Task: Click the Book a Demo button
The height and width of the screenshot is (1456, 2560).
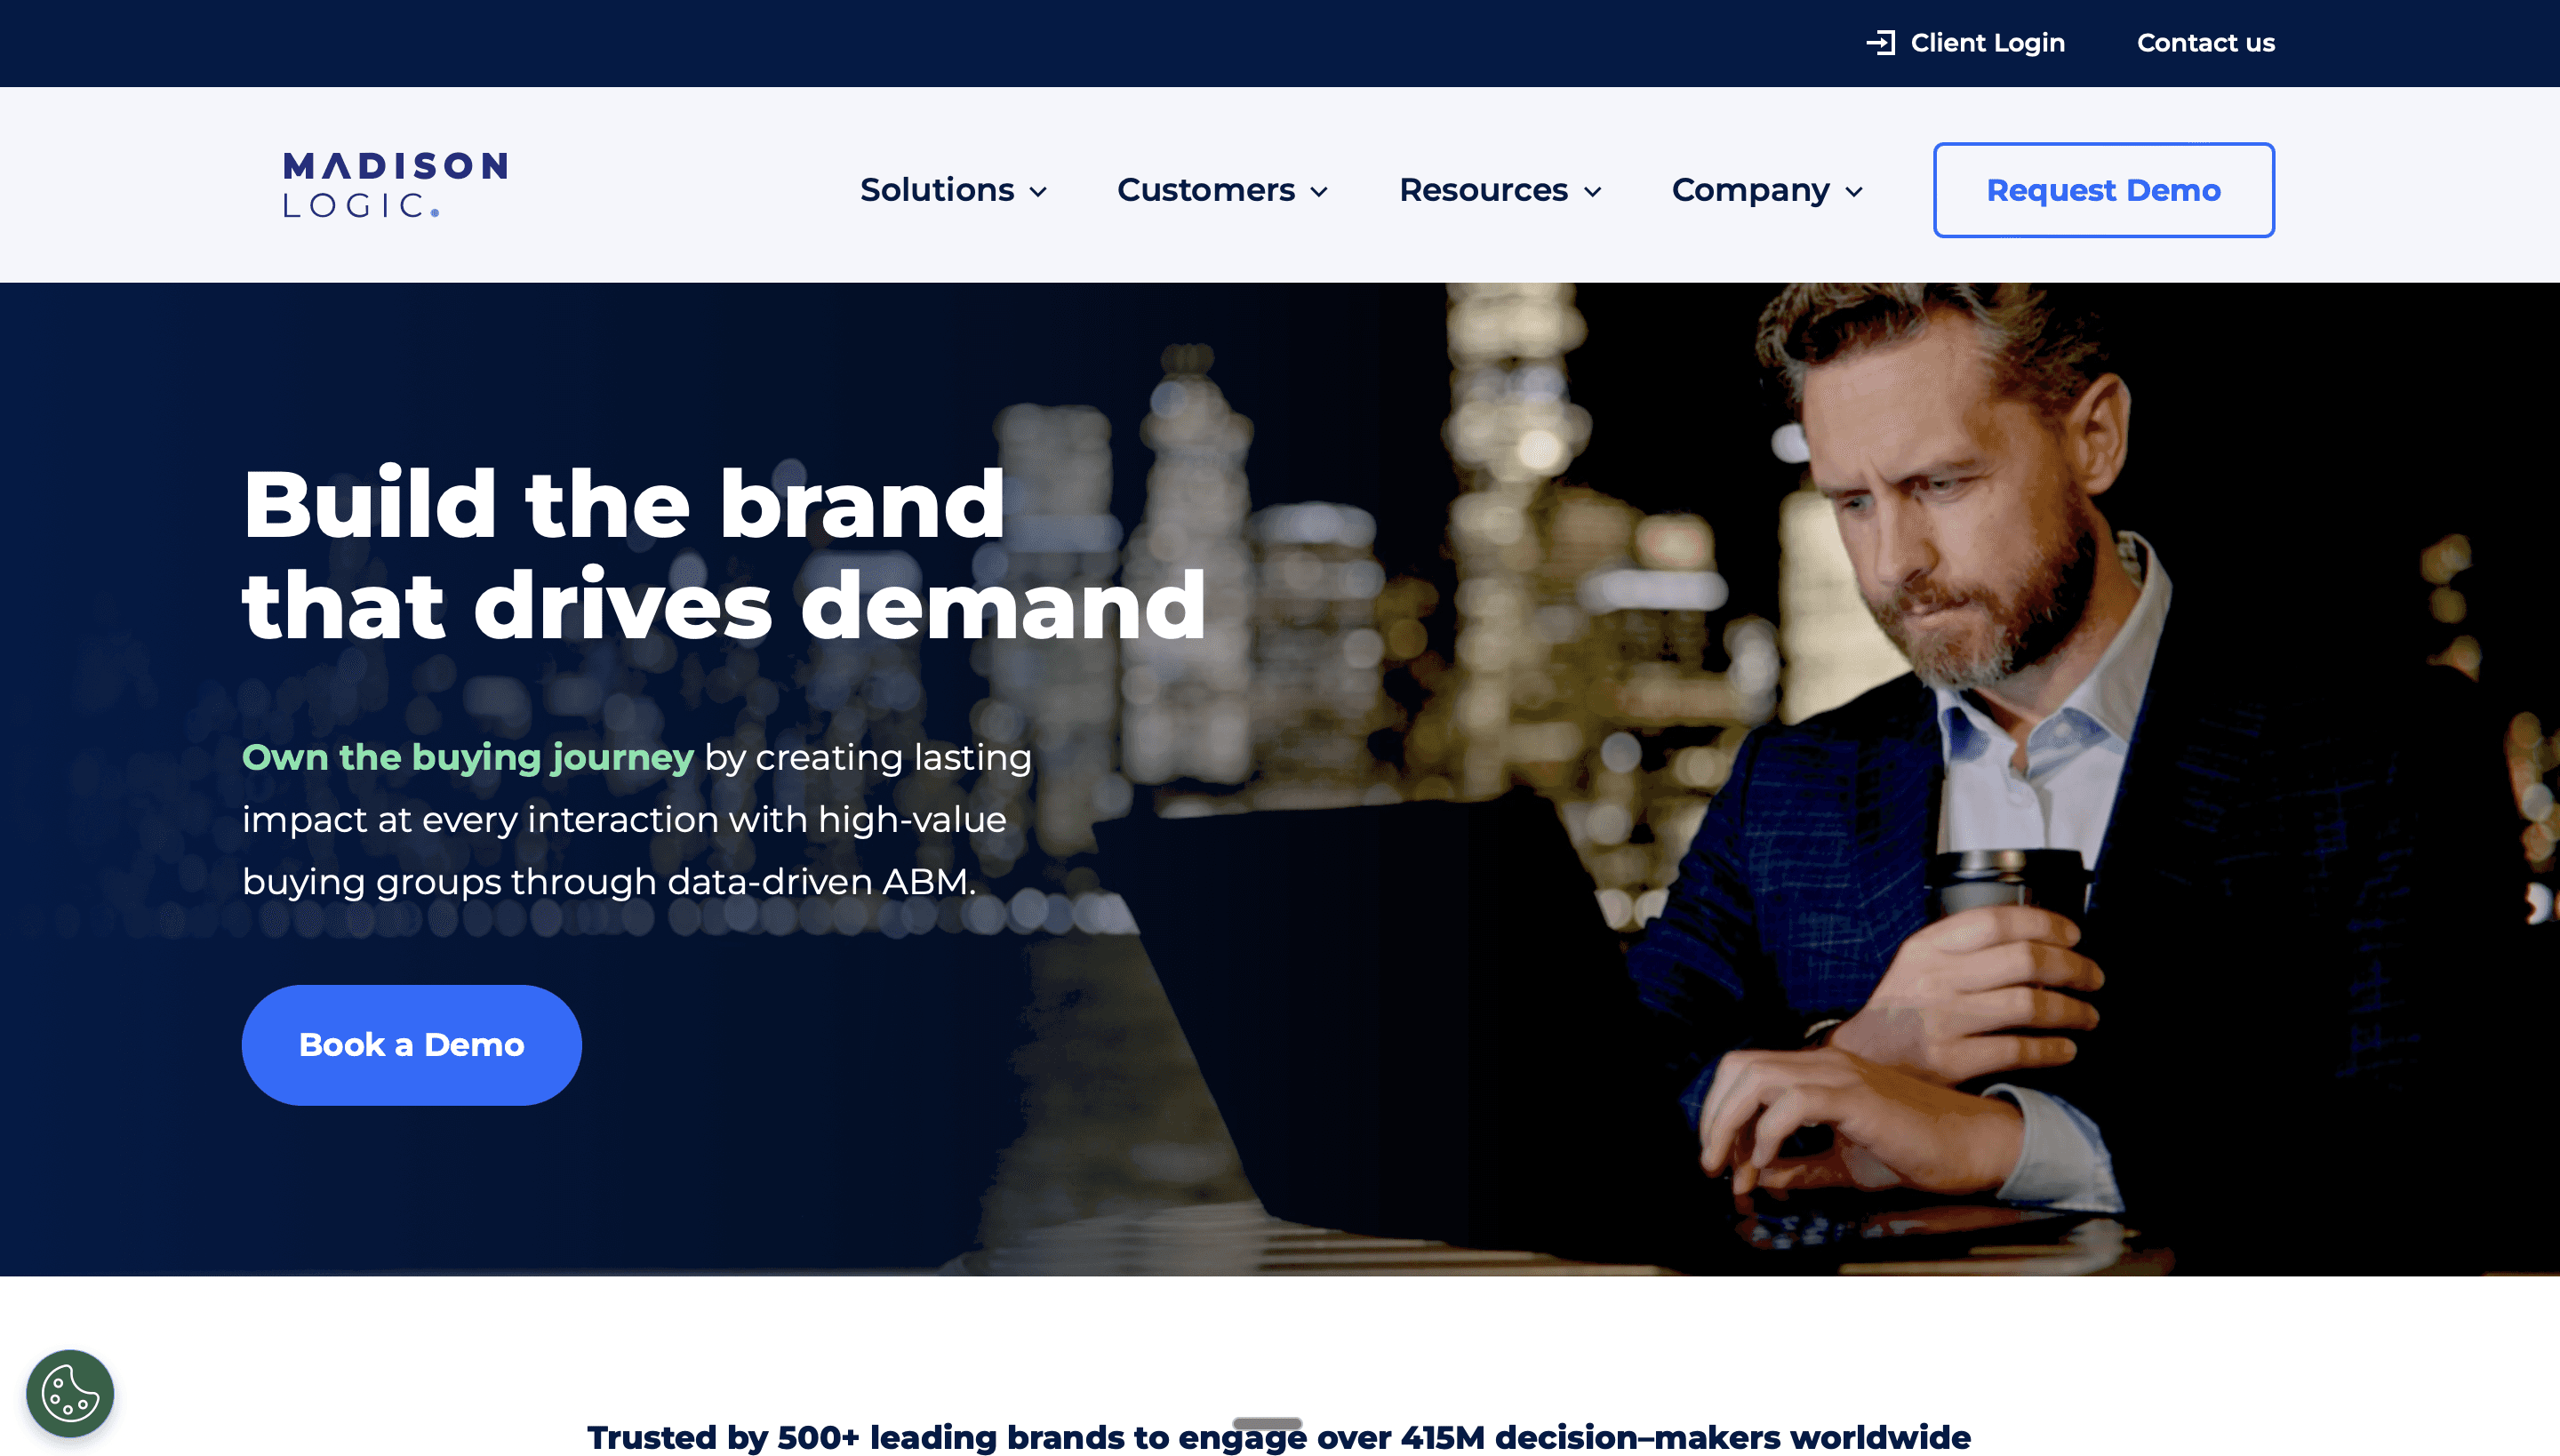Action: (411, 1045)
